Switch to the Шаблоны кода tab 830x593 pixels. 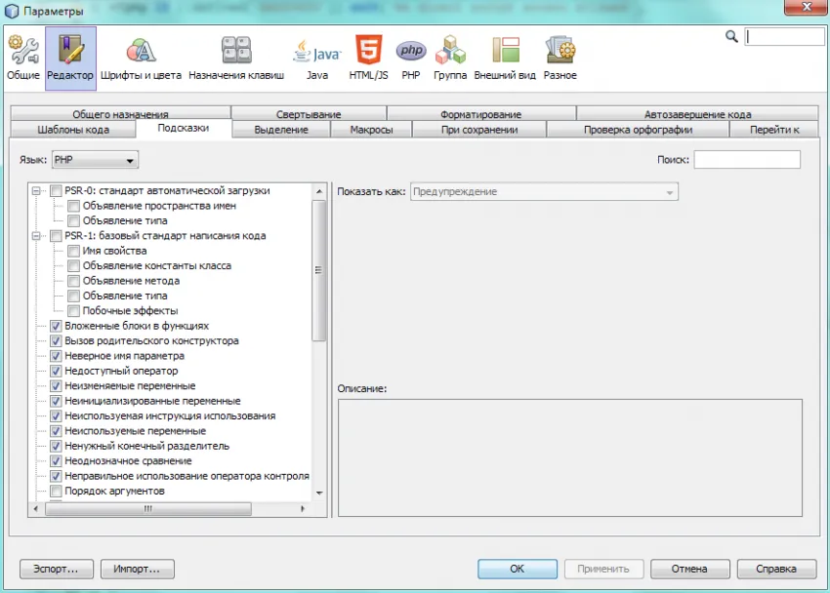coord(73,129)
